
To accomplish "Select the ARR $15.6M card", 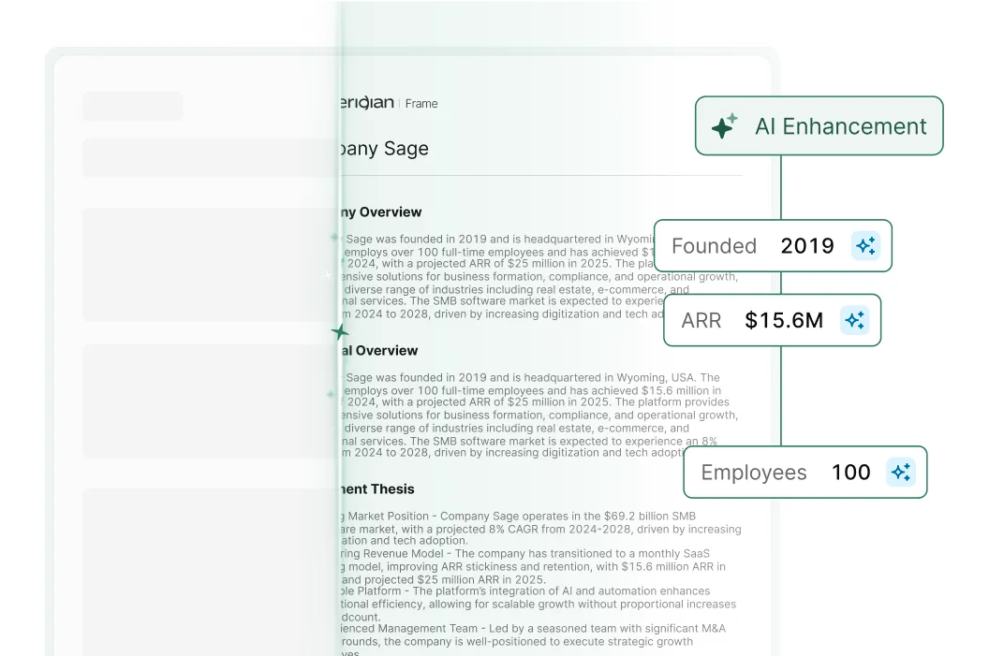I will (x=772, y=320).
